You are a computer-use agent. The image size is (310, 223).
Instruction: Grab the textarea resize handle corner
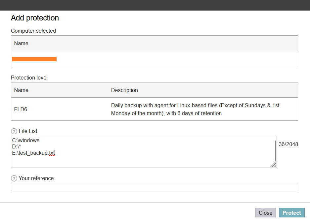273,164
